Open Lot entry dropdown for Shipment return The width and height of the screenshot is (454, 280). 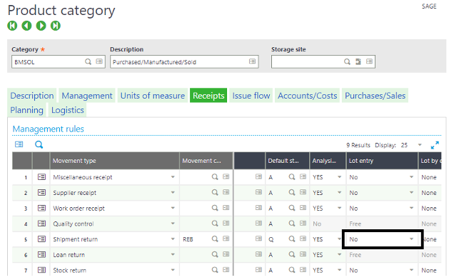tap(411, 239)
